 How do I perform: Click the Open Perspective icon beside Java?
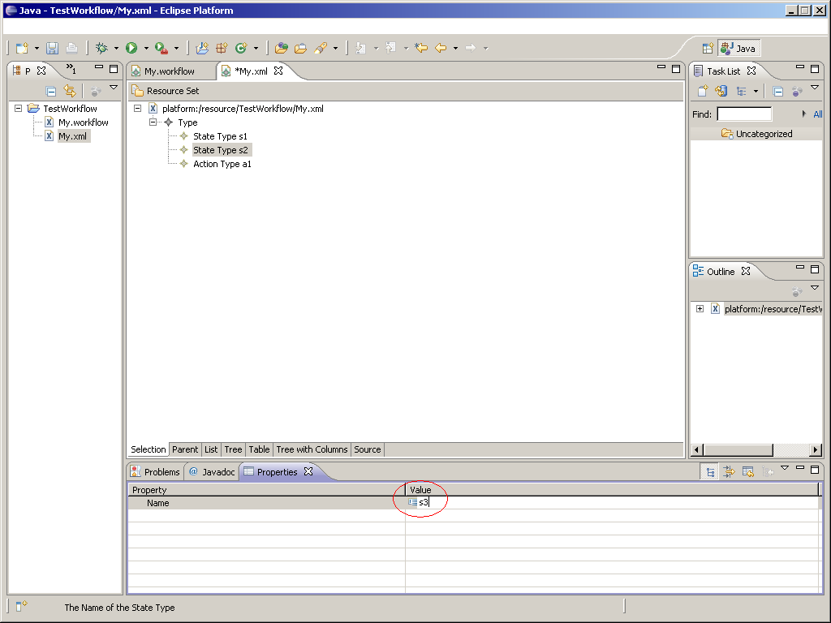pos(707,49)
